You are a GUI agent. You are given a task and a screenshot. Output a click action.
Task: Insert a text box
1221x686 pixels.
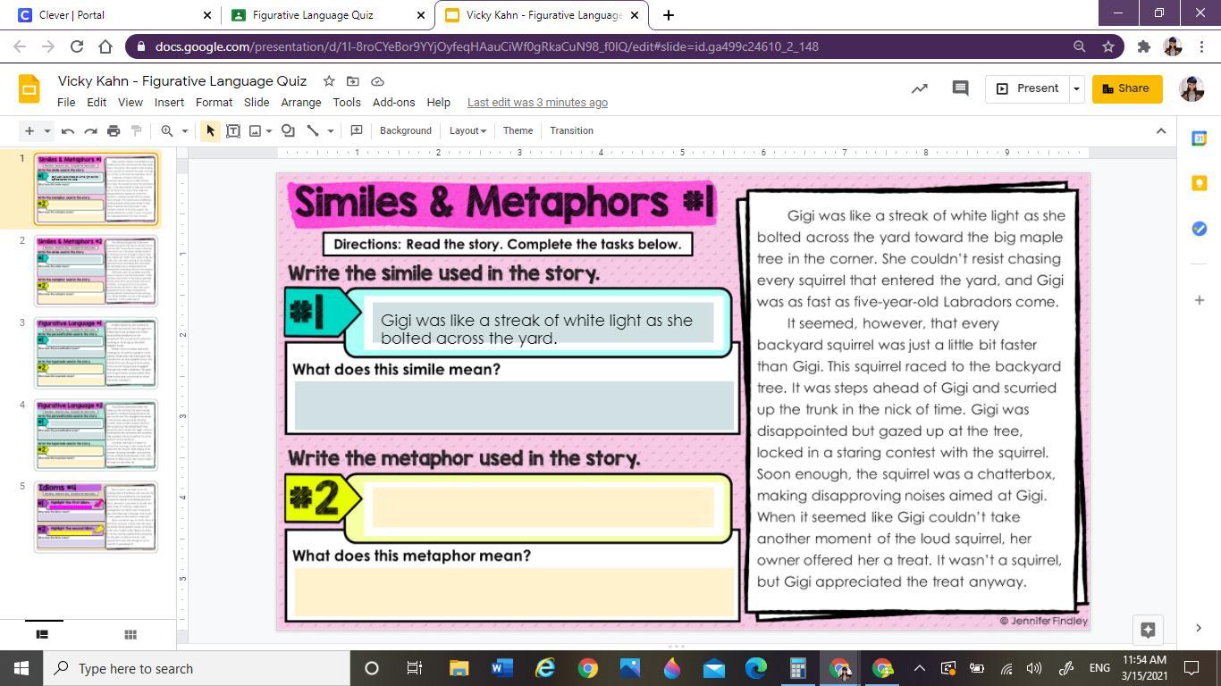coord(233,130)
